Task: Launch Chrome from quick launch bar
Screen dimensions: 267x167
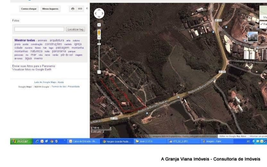Action: coord(52,142)
